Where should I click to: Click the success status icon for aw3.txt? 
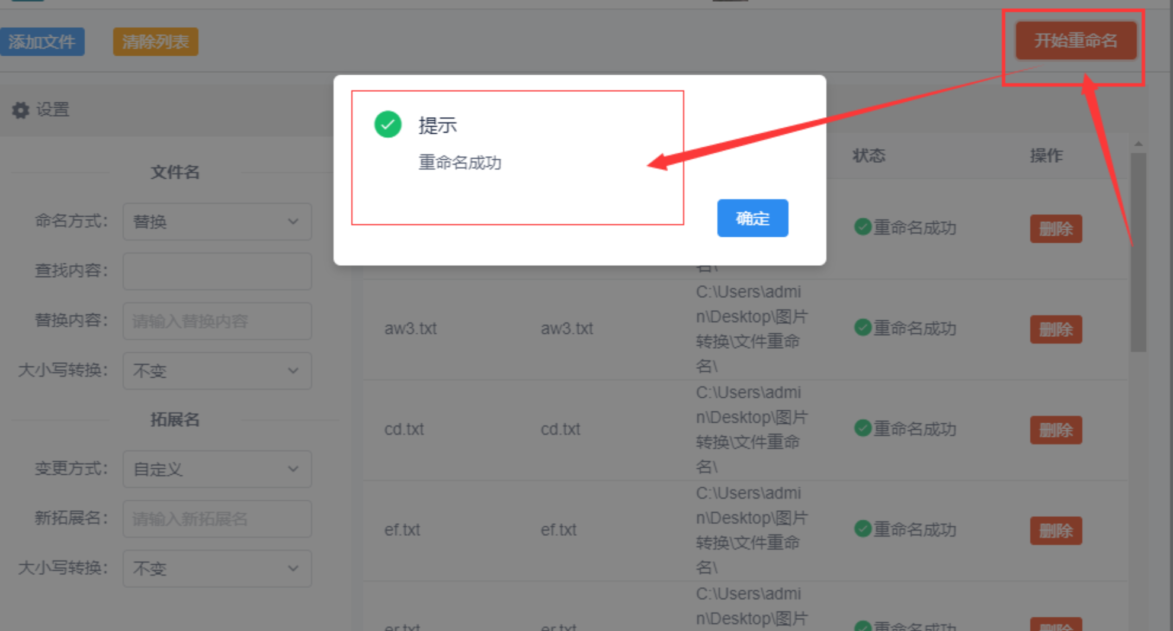[863, 327]
